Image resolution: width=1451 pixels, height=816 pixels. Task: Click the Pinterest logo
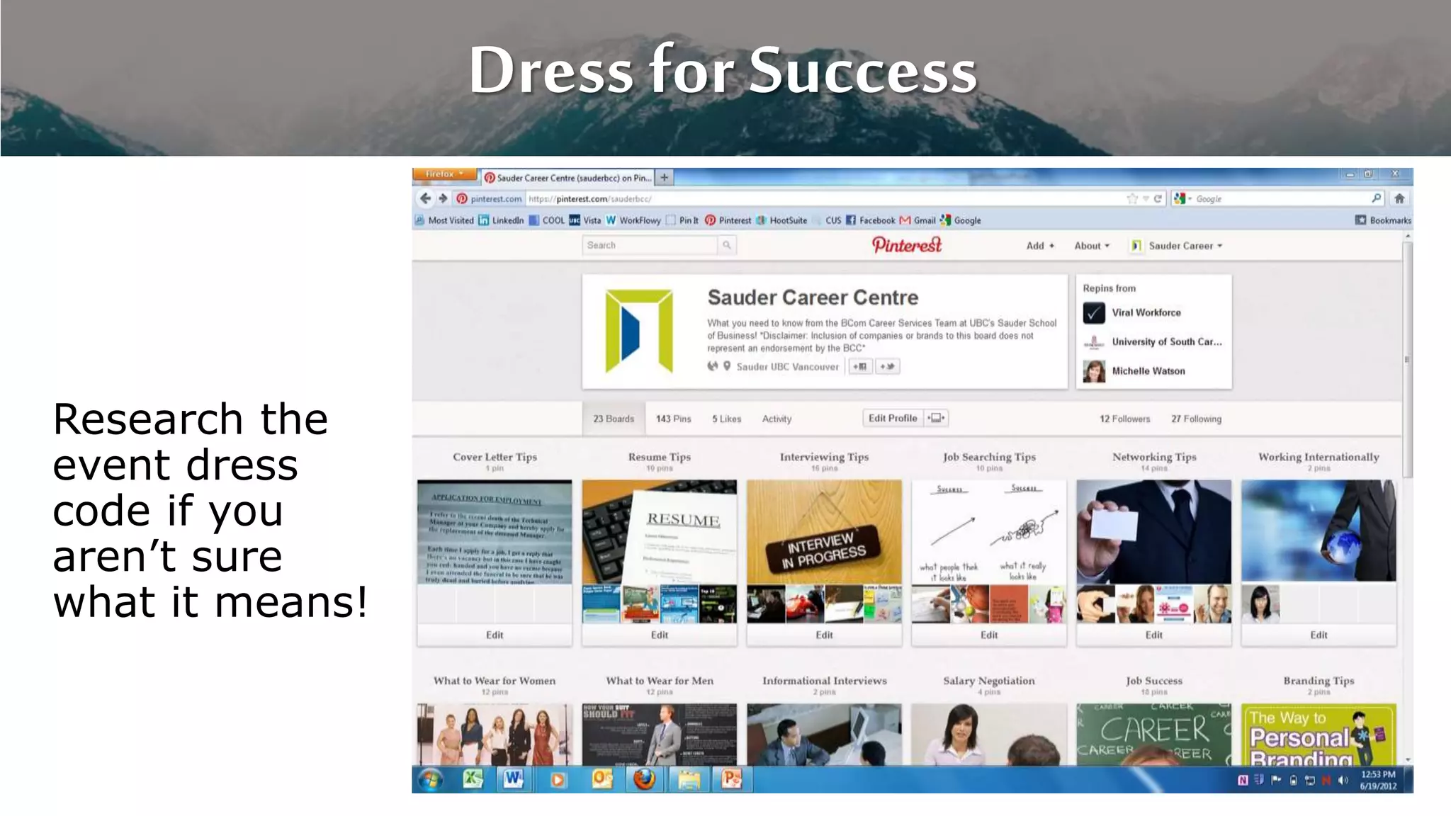pyautogui.click(x=907, y=245)
